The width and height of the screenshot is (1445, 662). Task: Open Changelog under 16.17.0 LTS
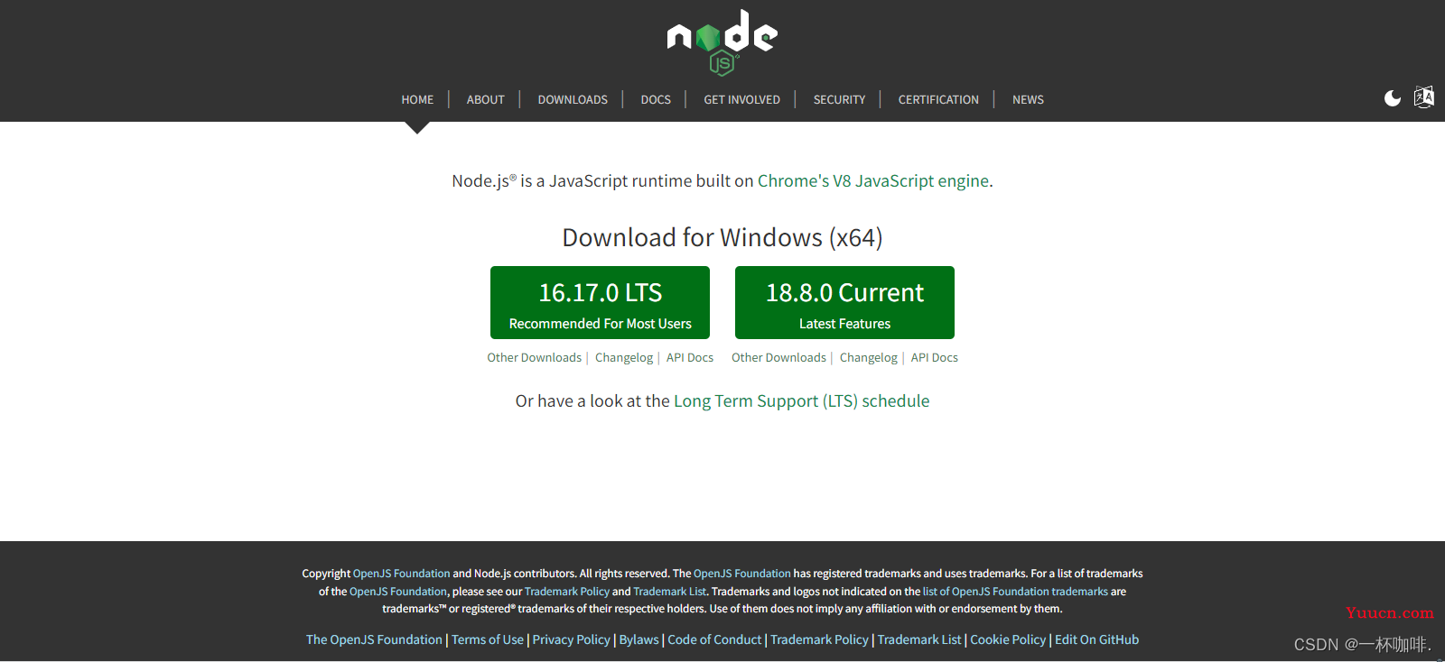624,358
